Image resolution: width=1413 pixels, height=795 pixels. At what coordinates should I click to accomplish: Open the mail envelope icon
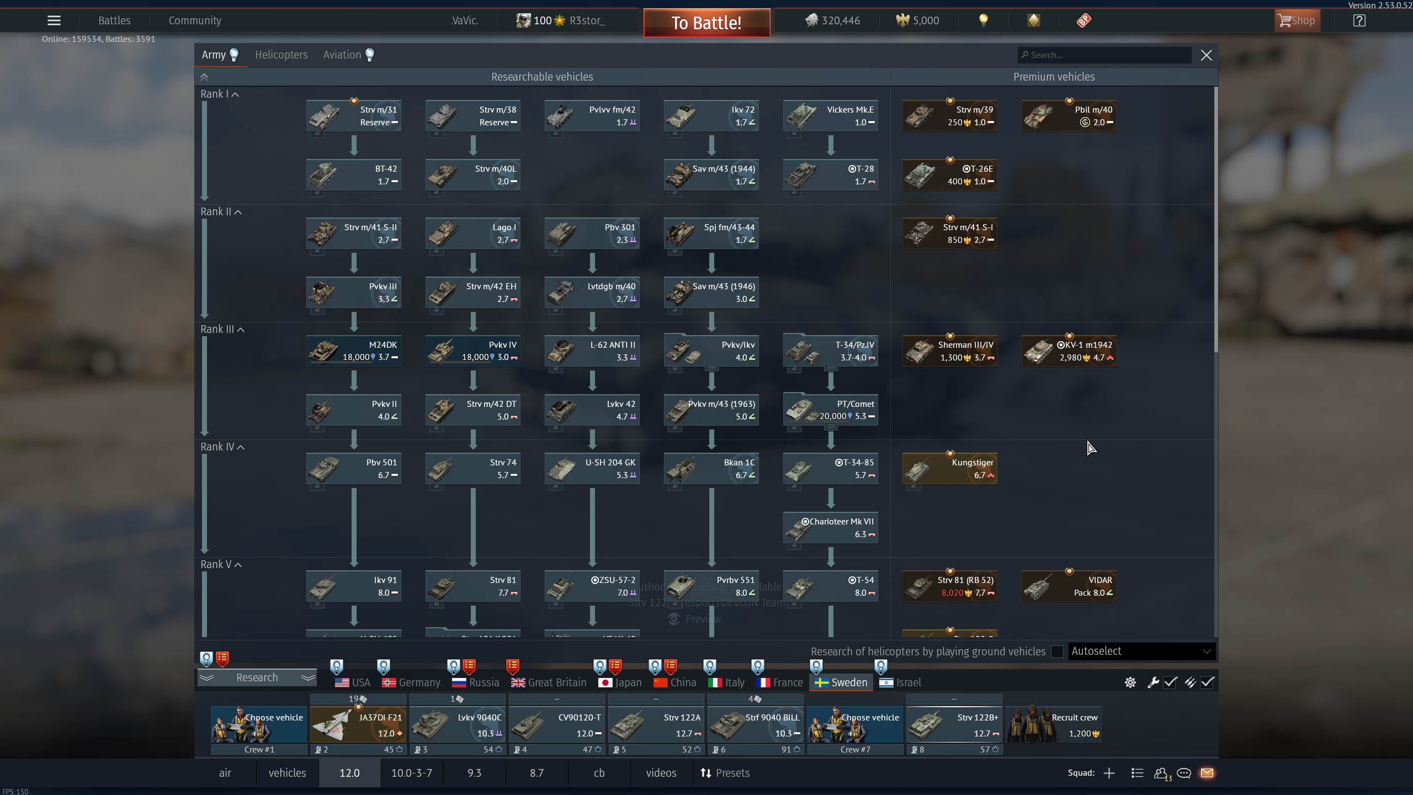tap(1207, 773)
